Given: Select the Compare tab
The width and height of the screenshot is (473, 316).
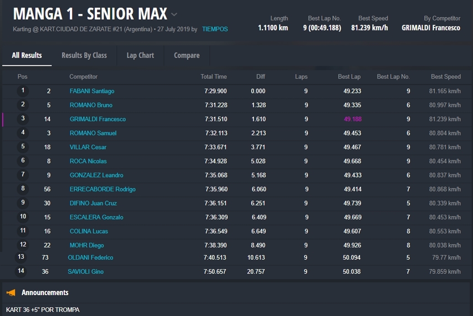Looking at the screenshot, I should [186, 55].
